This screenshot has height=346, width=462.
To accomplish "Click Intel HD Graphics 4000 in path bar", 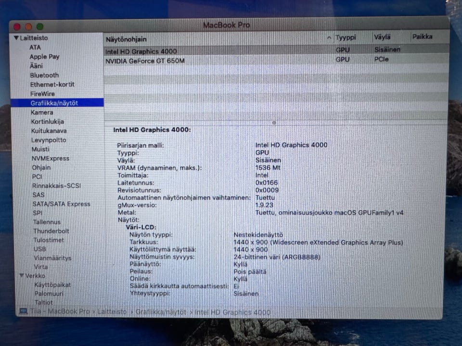I will (x=232, y=312).
